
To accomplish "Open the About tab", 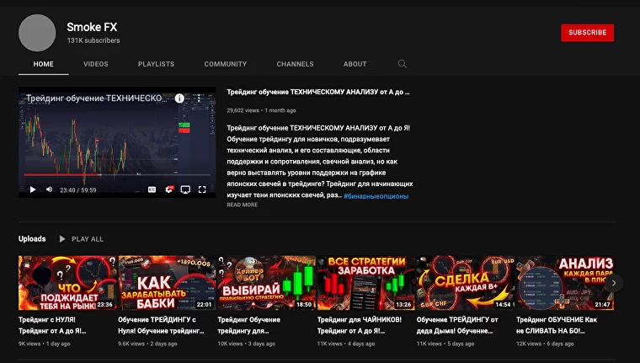I will tap(355, 64).
